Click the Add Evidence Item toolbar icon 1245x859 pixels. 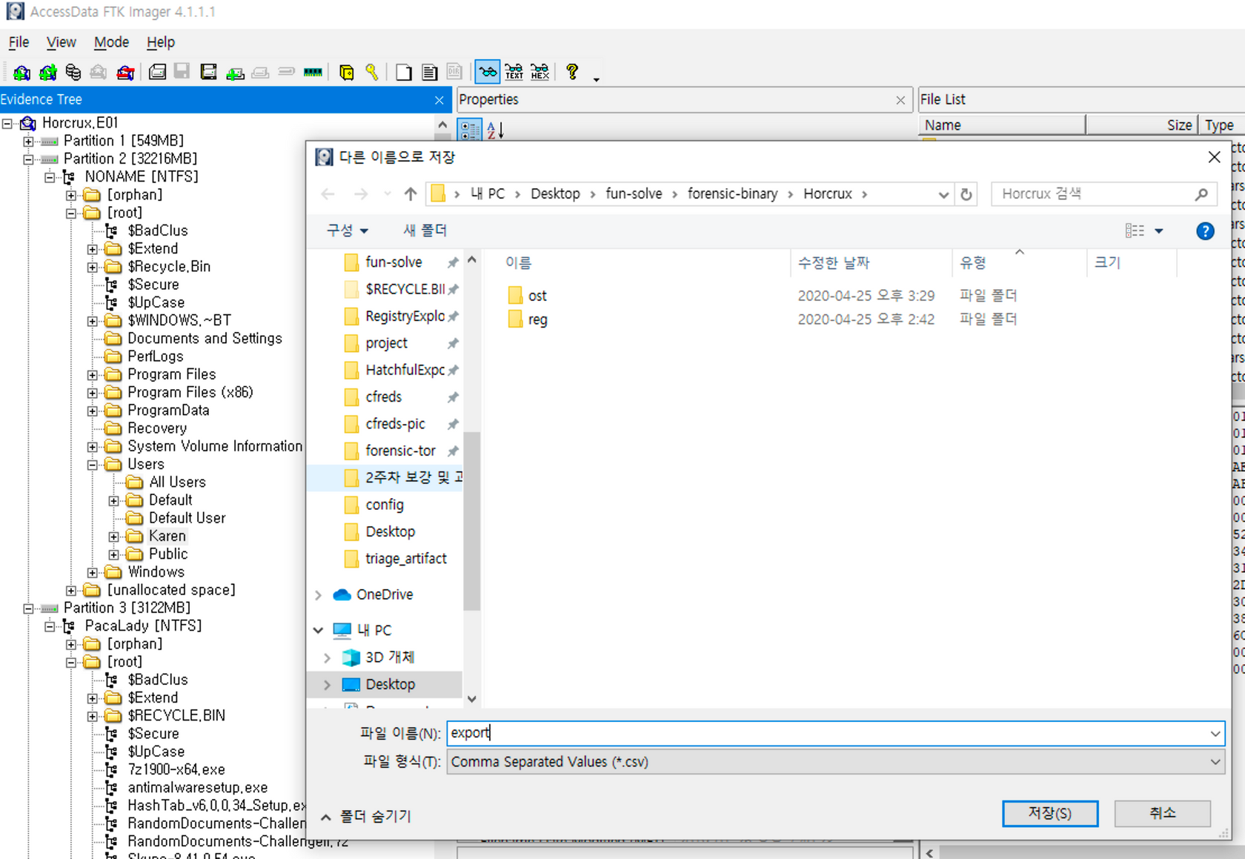(21, 72)
